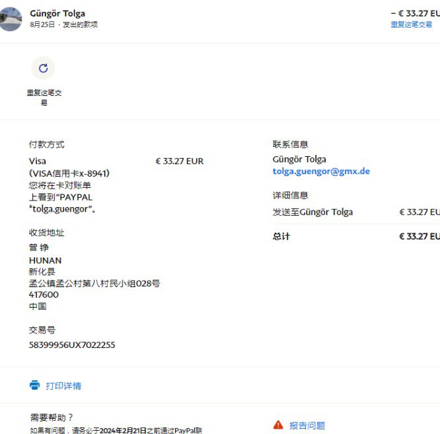This screenshot has width=440, height=434.
Task: Click the 总计 total row label
Action: (x=281, y=236)
